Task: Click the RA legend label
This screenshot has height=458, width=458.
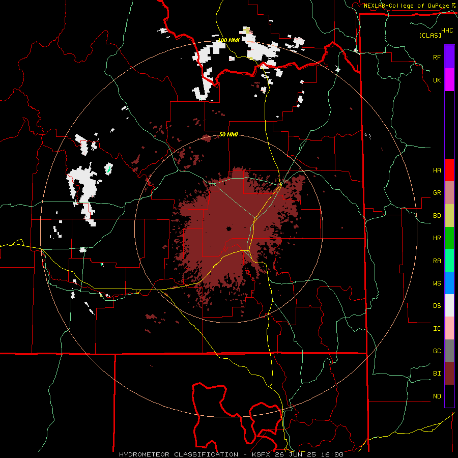Action: pyautogui.click(x=437, y=261)
